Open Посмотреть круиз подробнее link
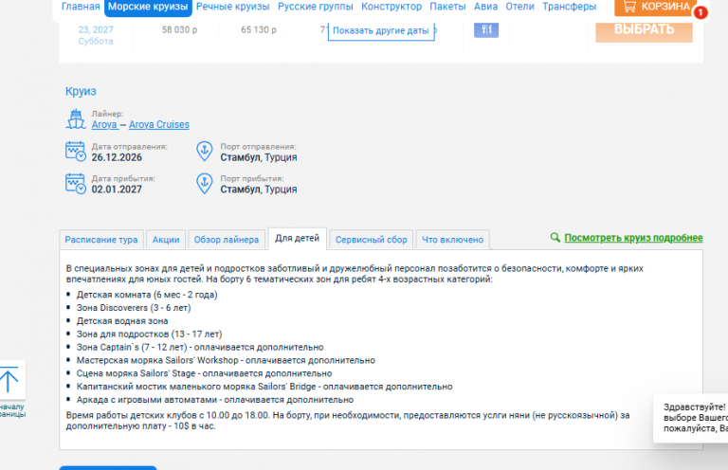This screenshot has width=728, height=470. point(633,238)
